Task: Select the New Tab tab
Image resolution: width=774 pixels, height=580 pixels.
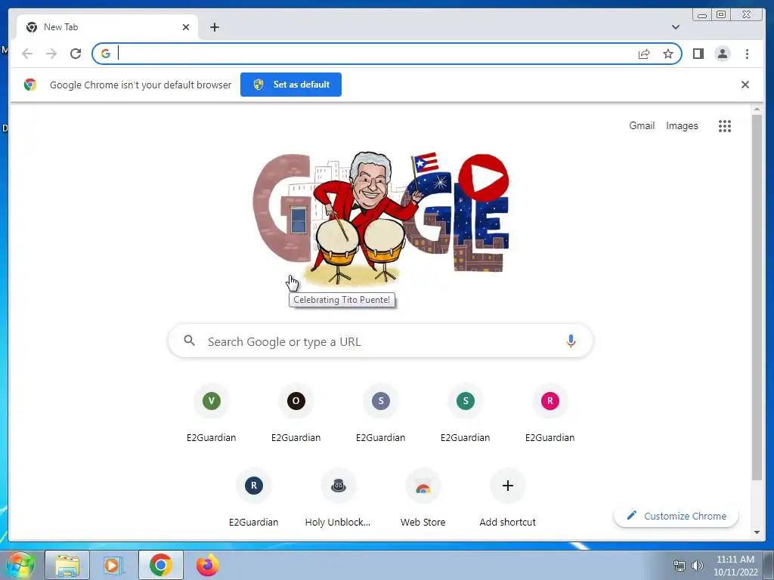Action: pos(107,27)
